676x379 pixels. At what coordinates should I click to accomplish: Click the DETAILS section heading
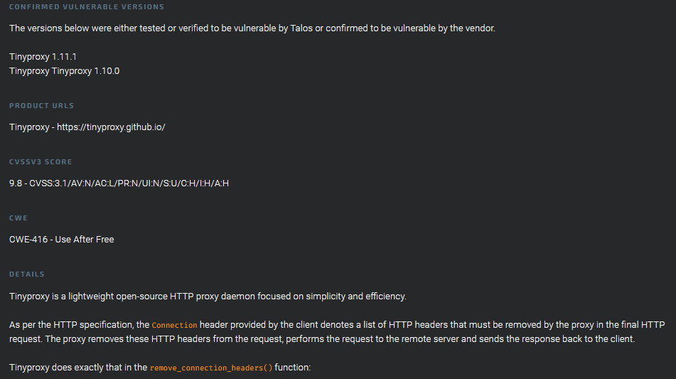click(27, 274)
